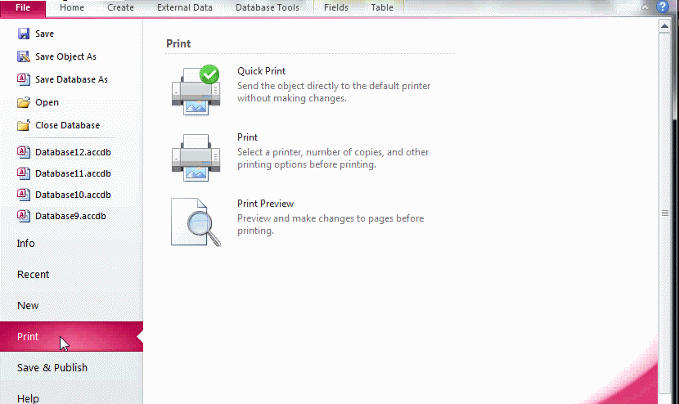Image resolution: width=679 pixels, height=404 pixels.
Task: Open Help via the question mark icon
Action: (x=663, y=7)
